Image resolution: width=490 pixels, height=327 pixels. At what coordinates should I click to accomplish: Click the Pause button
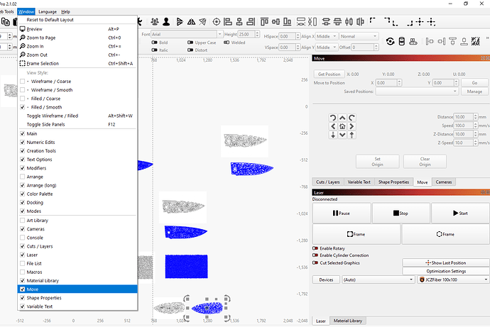pyautogui.click(x=342, y=213)
